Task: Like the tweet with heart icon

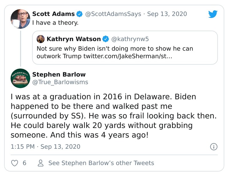Action: coord(14,163)
